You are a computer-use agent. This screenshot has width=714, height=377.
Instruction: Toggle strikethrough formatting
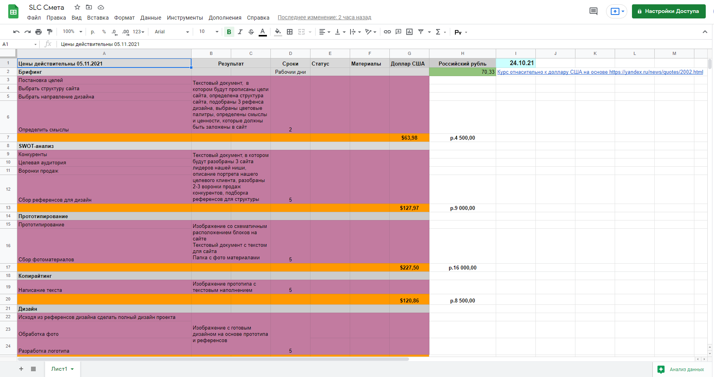pyautogui.click(x=251, y=32)
